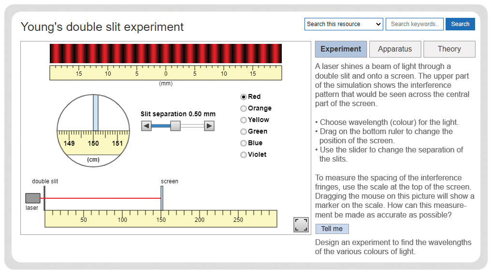Click the screen marker on the bottom ruler
Viewport: 492px width, 273px height.
[162, 198]
